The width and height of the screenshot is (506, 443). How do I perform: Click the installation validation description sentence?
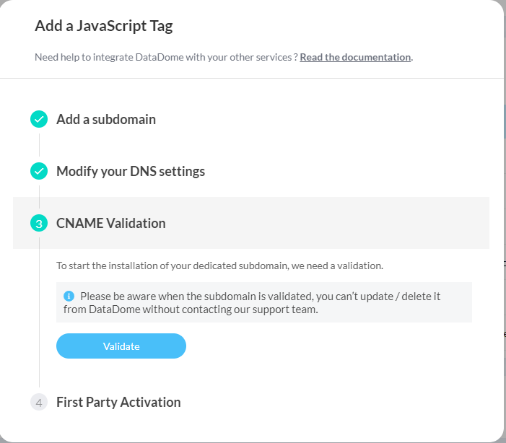click(x=219, y=266)
